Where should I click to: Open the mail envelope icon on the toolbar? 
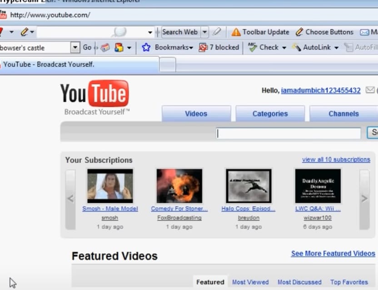[364, 32]
